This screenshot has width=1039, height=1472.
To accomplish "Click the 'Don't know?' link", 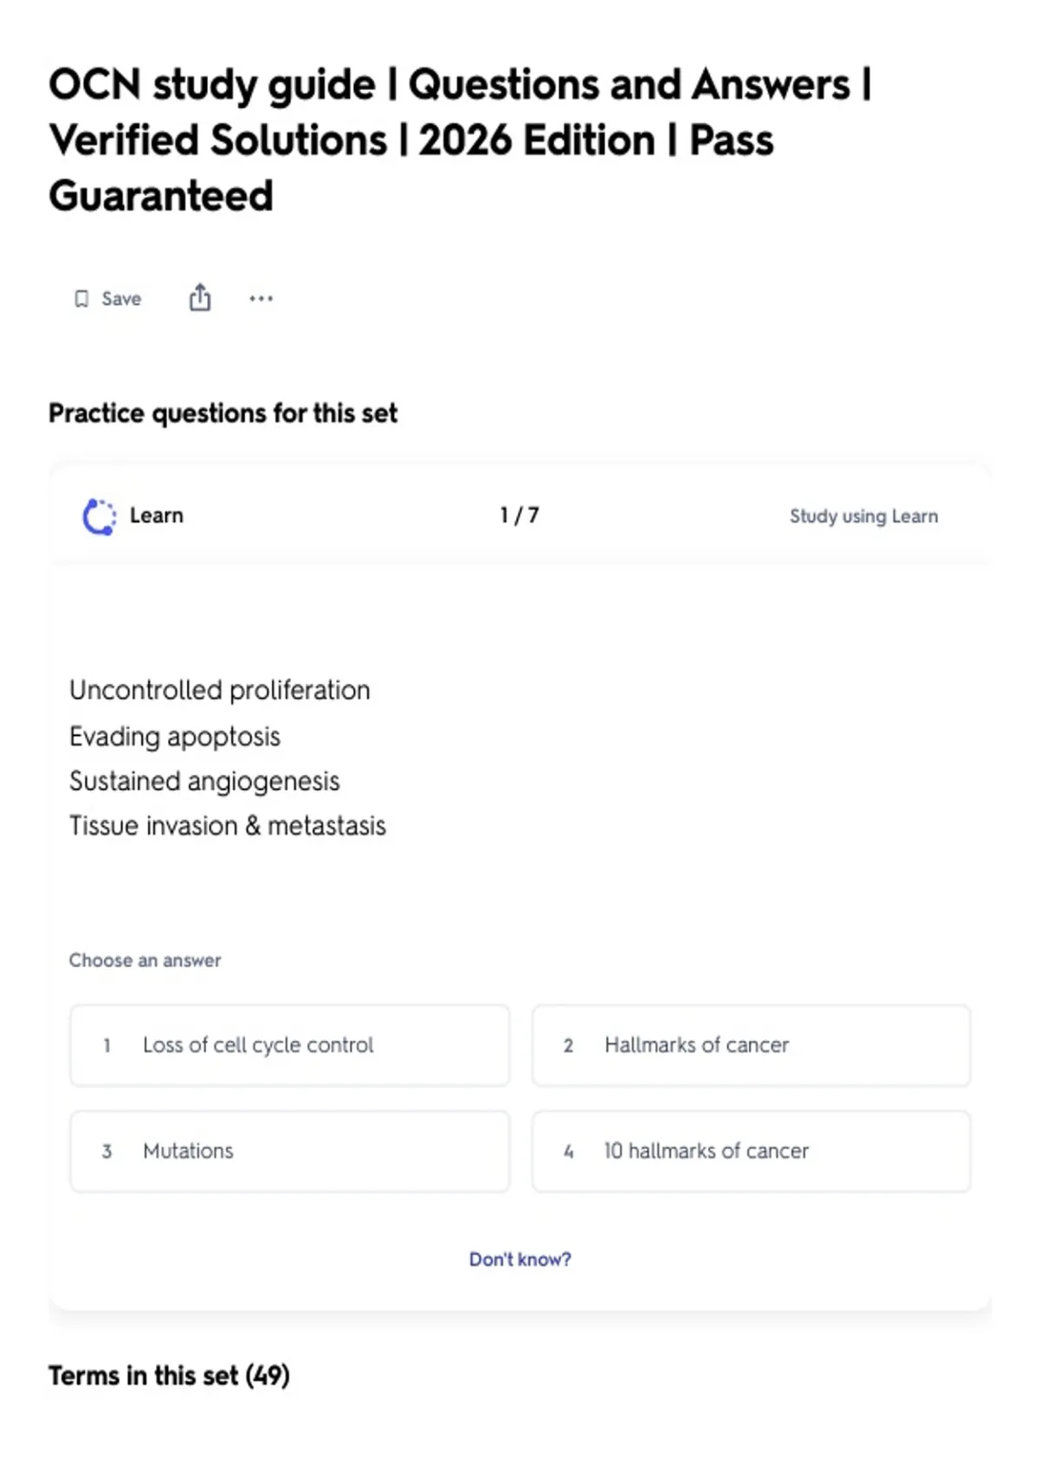I will click(520, 1259).
